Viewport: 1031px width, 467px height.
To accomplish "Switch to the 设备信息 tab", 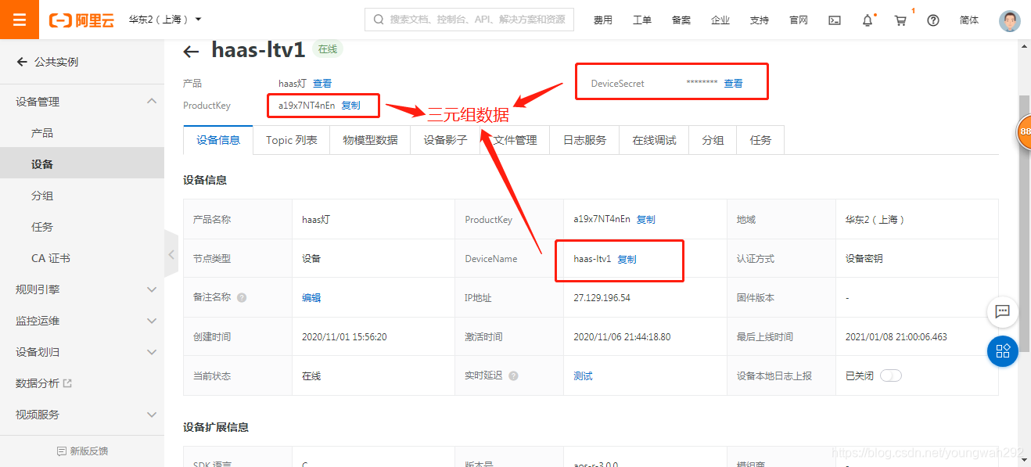I will click(218, 140).
